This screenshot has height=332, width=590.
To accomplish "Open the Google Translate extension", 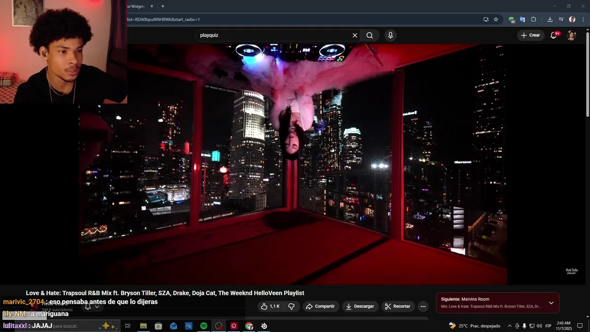I will [x=522, y=19].
